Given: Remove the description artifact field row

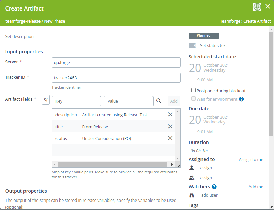Looking at the screenshot, I should click(170, 115).
